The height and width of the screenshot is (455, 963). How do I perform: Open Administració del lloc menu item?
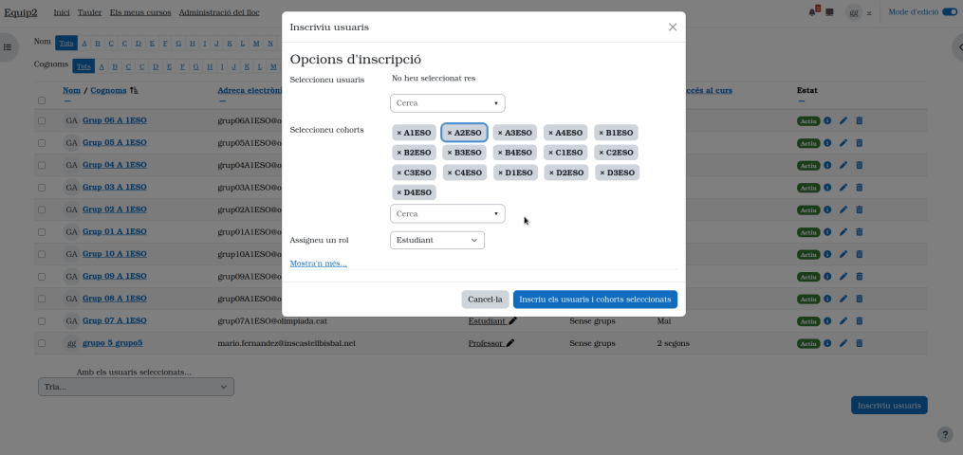click(x=219, y=12)
